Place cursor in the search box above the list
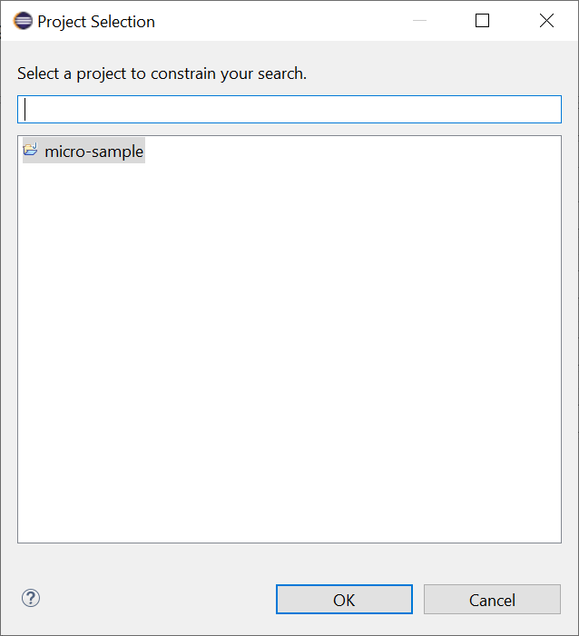 pyautogui.click(x=289, y=110)
